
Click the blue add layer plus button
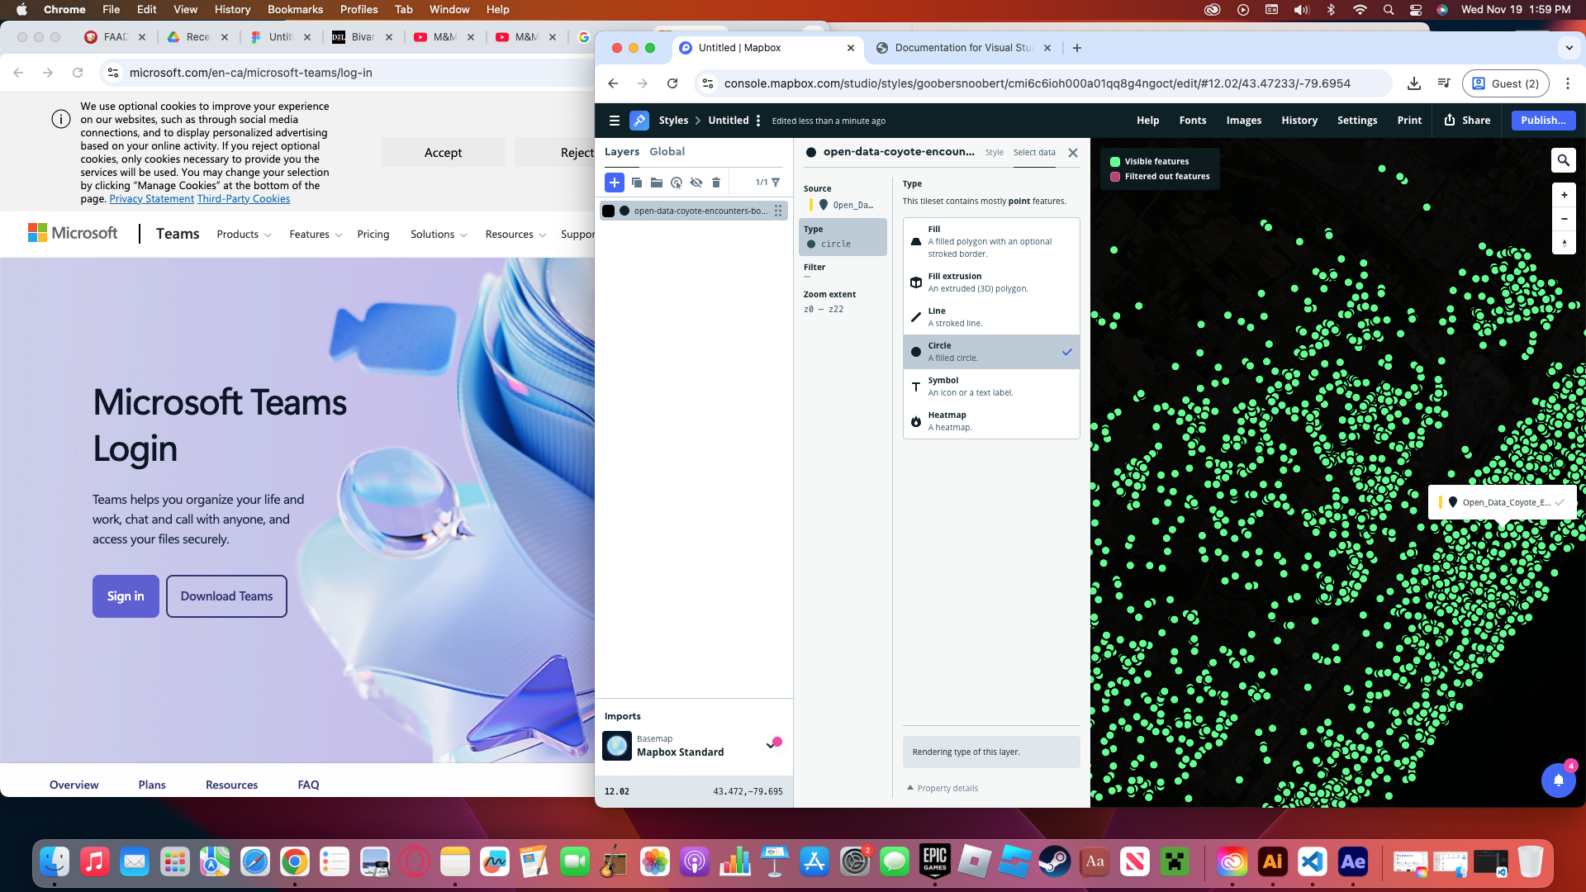pyautogui.click(x=614, y=183)
